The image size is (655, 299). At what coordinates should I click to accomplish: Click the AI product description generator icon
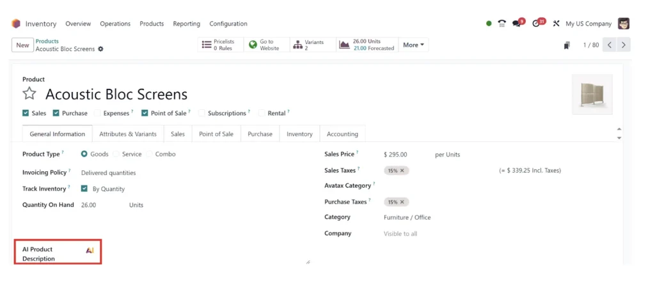pyautogui.click(x=90, y=250)
